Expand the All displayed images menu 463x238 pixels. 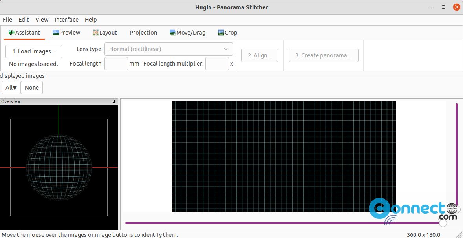[11, 88]
